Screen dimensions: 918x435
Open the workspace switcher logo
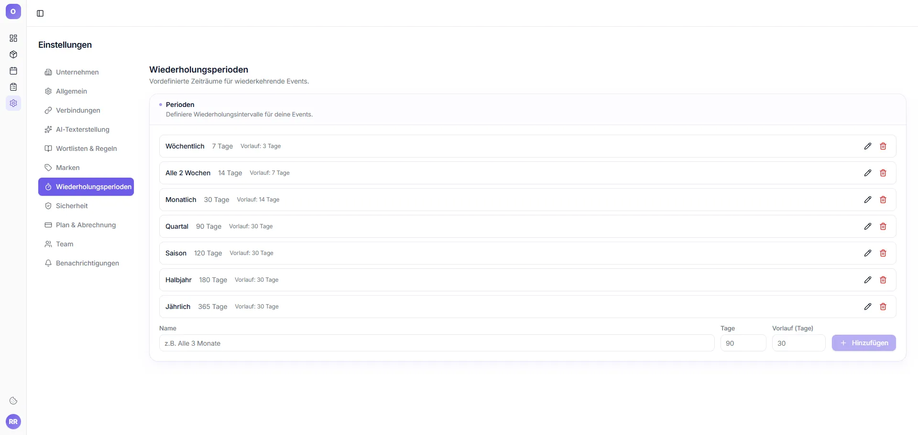tap(13, 11)
